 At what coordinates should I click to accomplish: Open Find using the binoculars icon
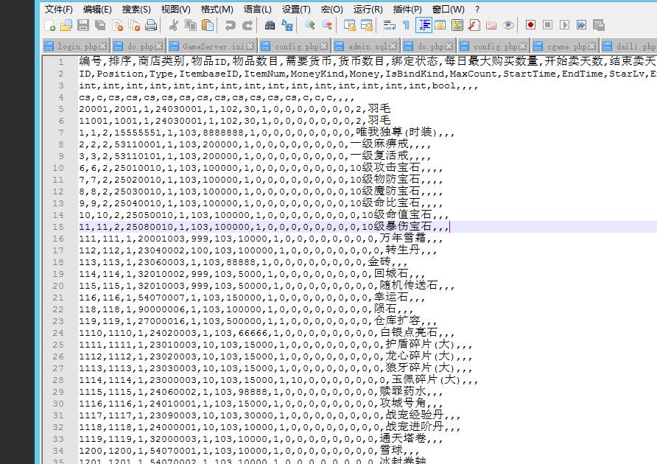coord(270,26)
